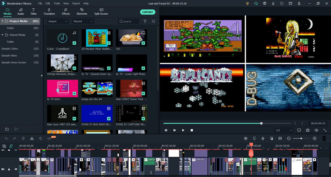Open the preview display settings icon
This screenshot has height=177, width=331.
coord(299,130)
